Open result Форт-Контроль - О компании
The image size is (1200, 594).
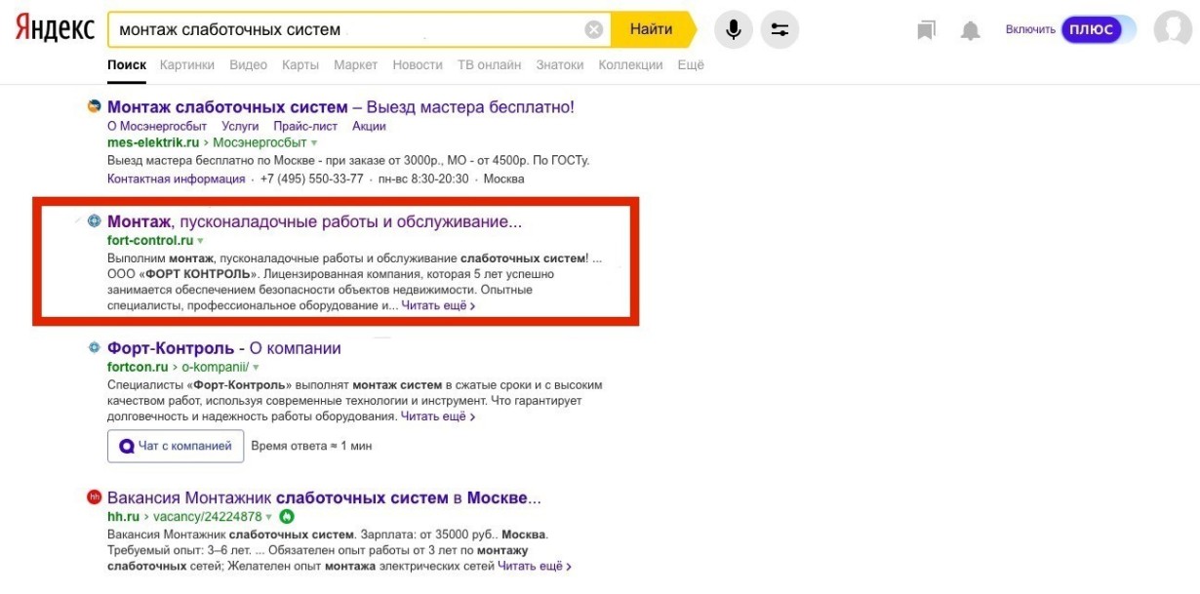pos(224,348)
